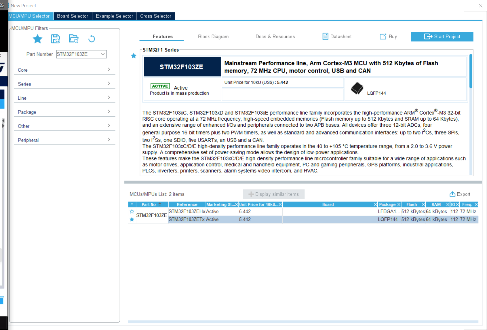Remove the Flash column

click(423, 204)
